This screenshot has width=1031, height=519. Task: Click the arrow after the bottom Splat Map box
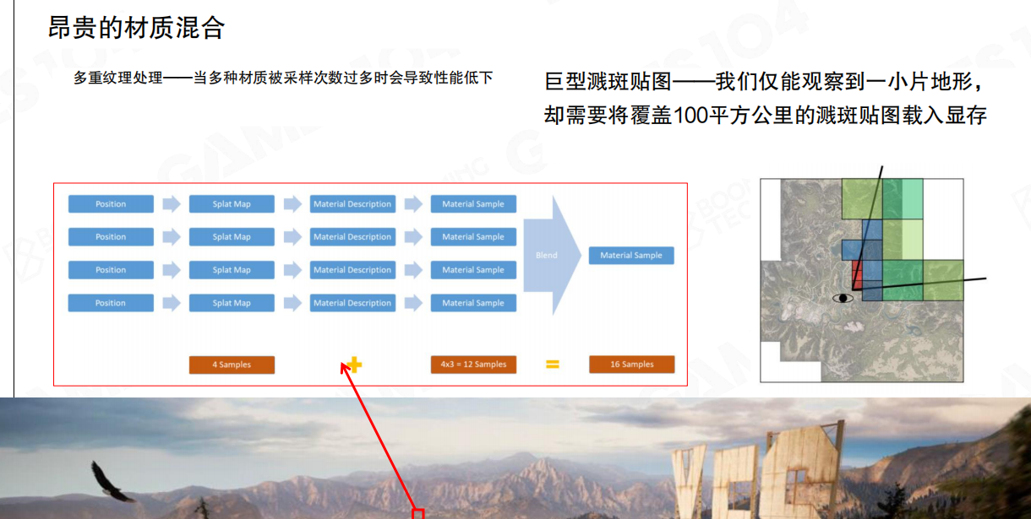point(292,303)
